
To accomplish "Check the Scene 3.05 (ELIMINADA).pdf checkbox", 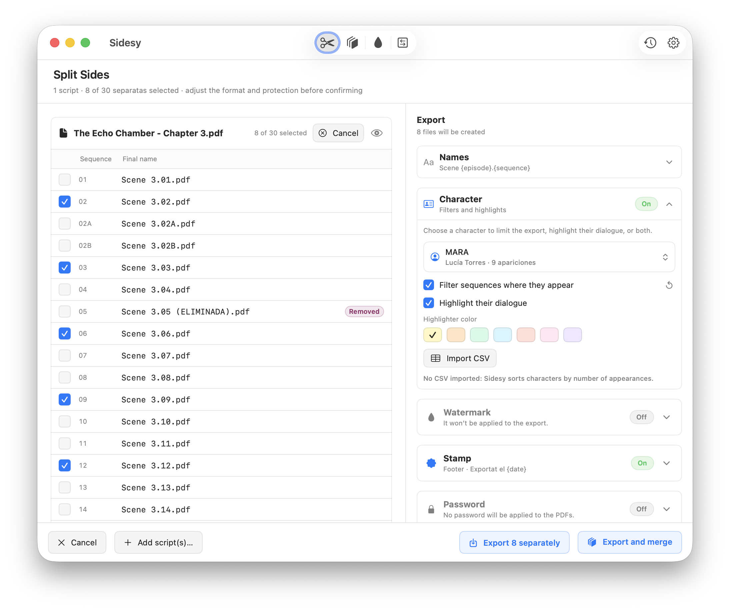I will click(x=65, y=311).
